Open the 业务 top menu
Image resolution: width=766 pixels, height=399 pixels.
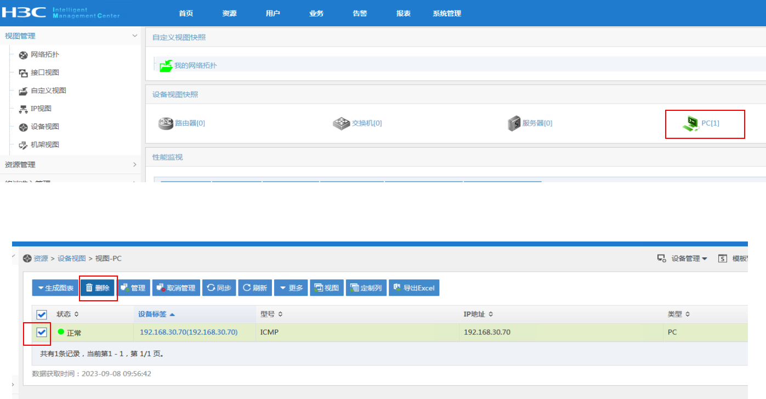316,13
